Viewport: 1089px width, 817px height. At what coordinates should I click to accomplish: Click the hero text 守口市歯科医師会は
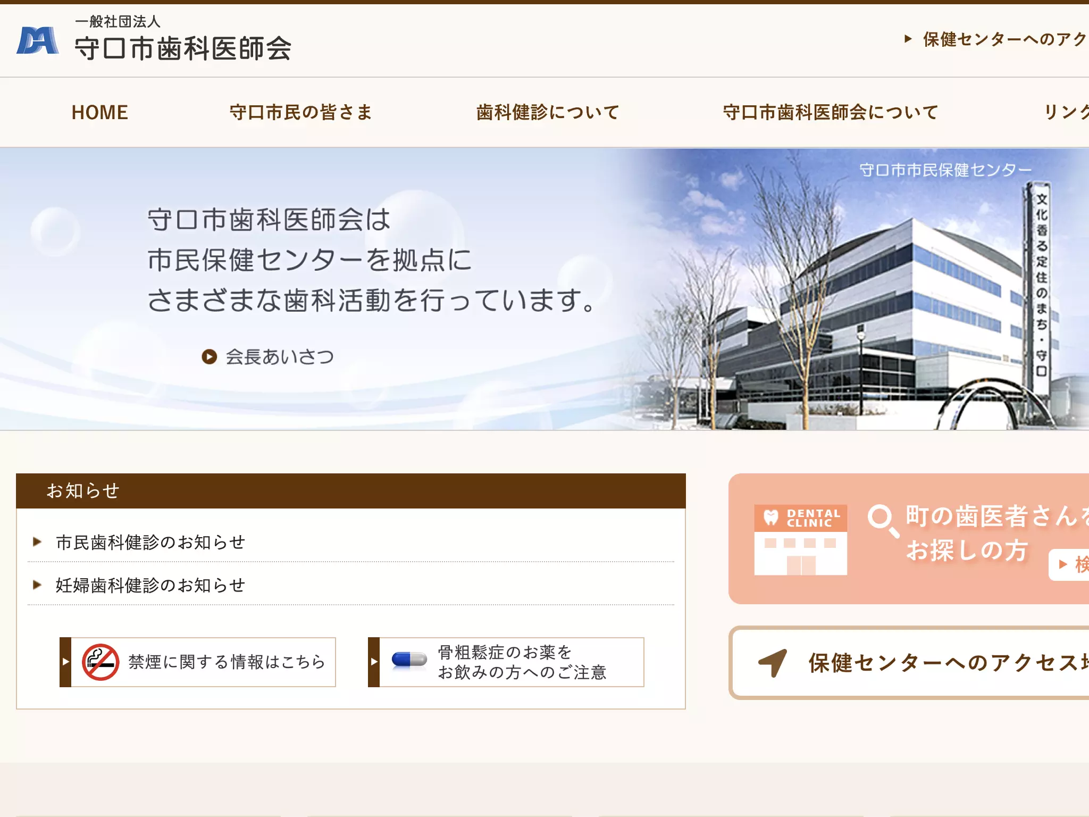[x=269, y=220]
